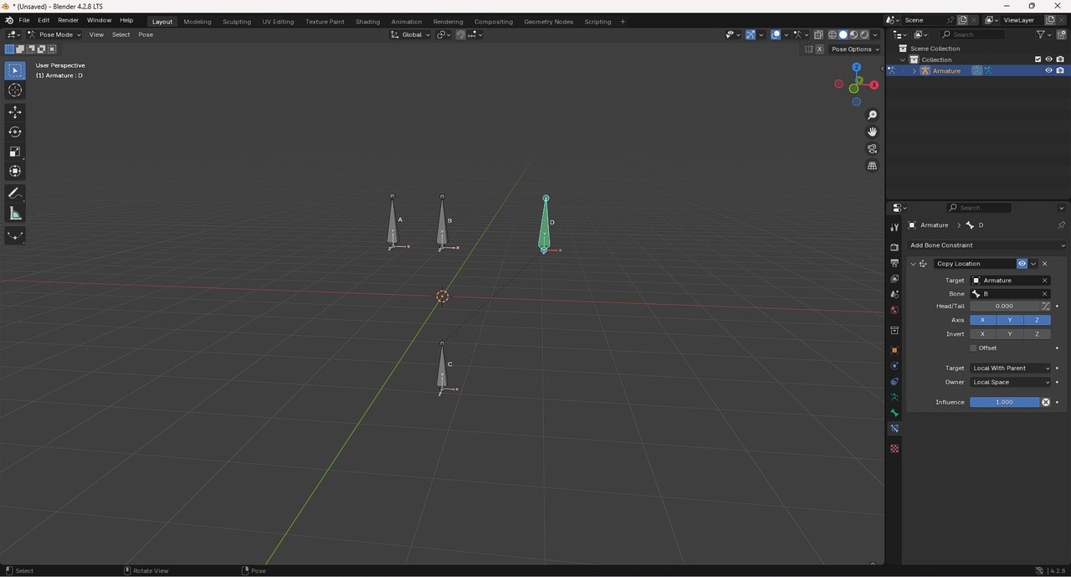Open the Owner Local Space dropdown
Viewport: 1071px width, 577px height.
[1010, 382]
